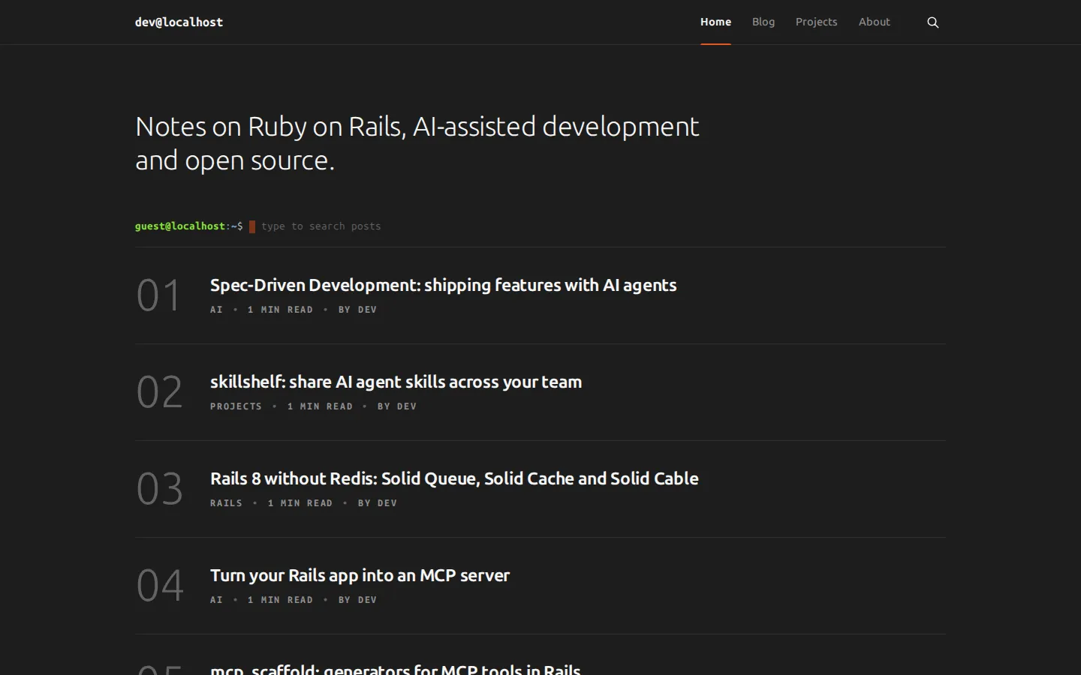Go to the Home nav tab
Image resolution: width=1081 pixels, height=675 pixels.
pos(715,22)
